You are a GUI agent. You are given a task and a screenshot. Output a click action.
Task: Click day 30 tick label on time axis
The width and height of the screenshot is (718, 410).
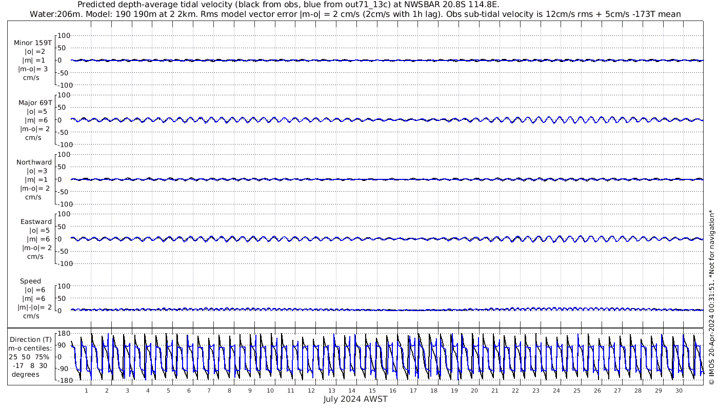(x=679, y=391)
